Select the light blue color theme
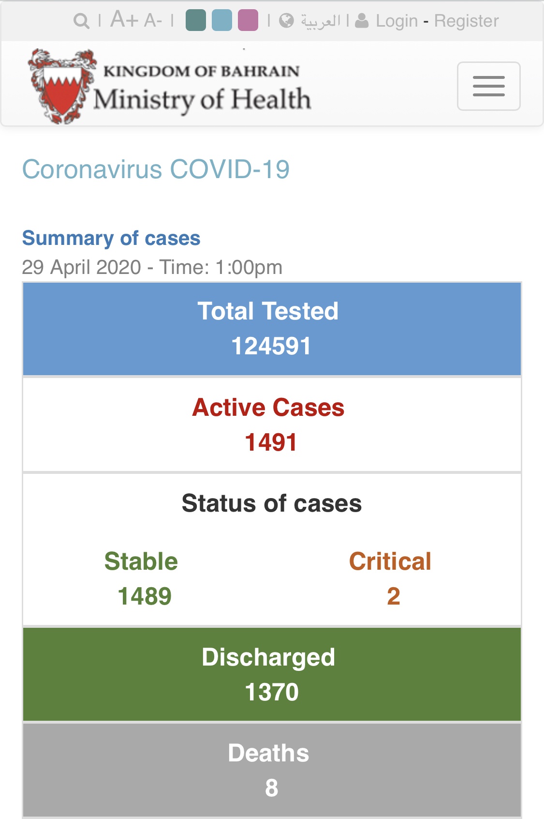Viewport: 544px width, 819px height. (222, 20)
